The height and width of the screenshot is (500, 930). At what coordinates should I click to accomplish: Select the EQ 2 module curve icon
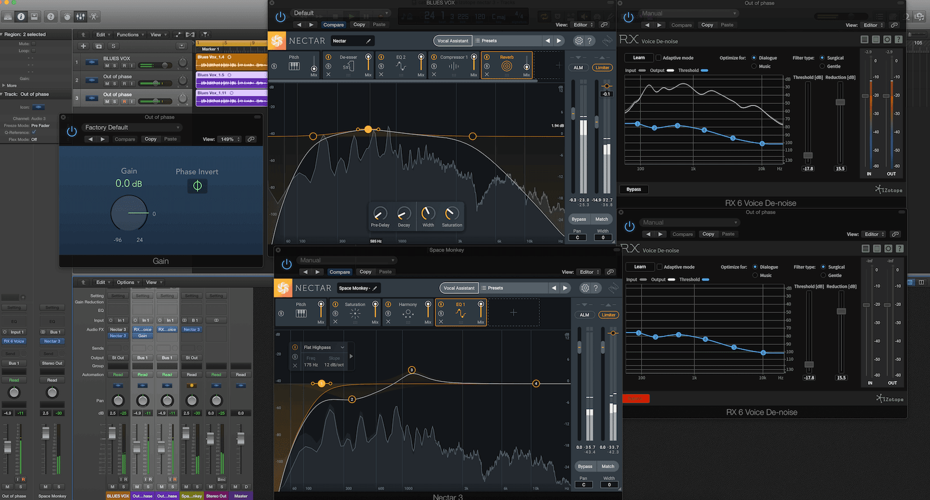pyautogui.click(x=401, y=66)
